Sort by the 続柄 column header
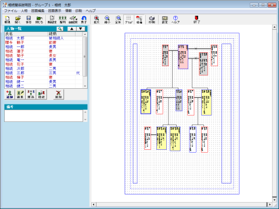This screenshot has height=209, width=279. [x=62, y=34]
